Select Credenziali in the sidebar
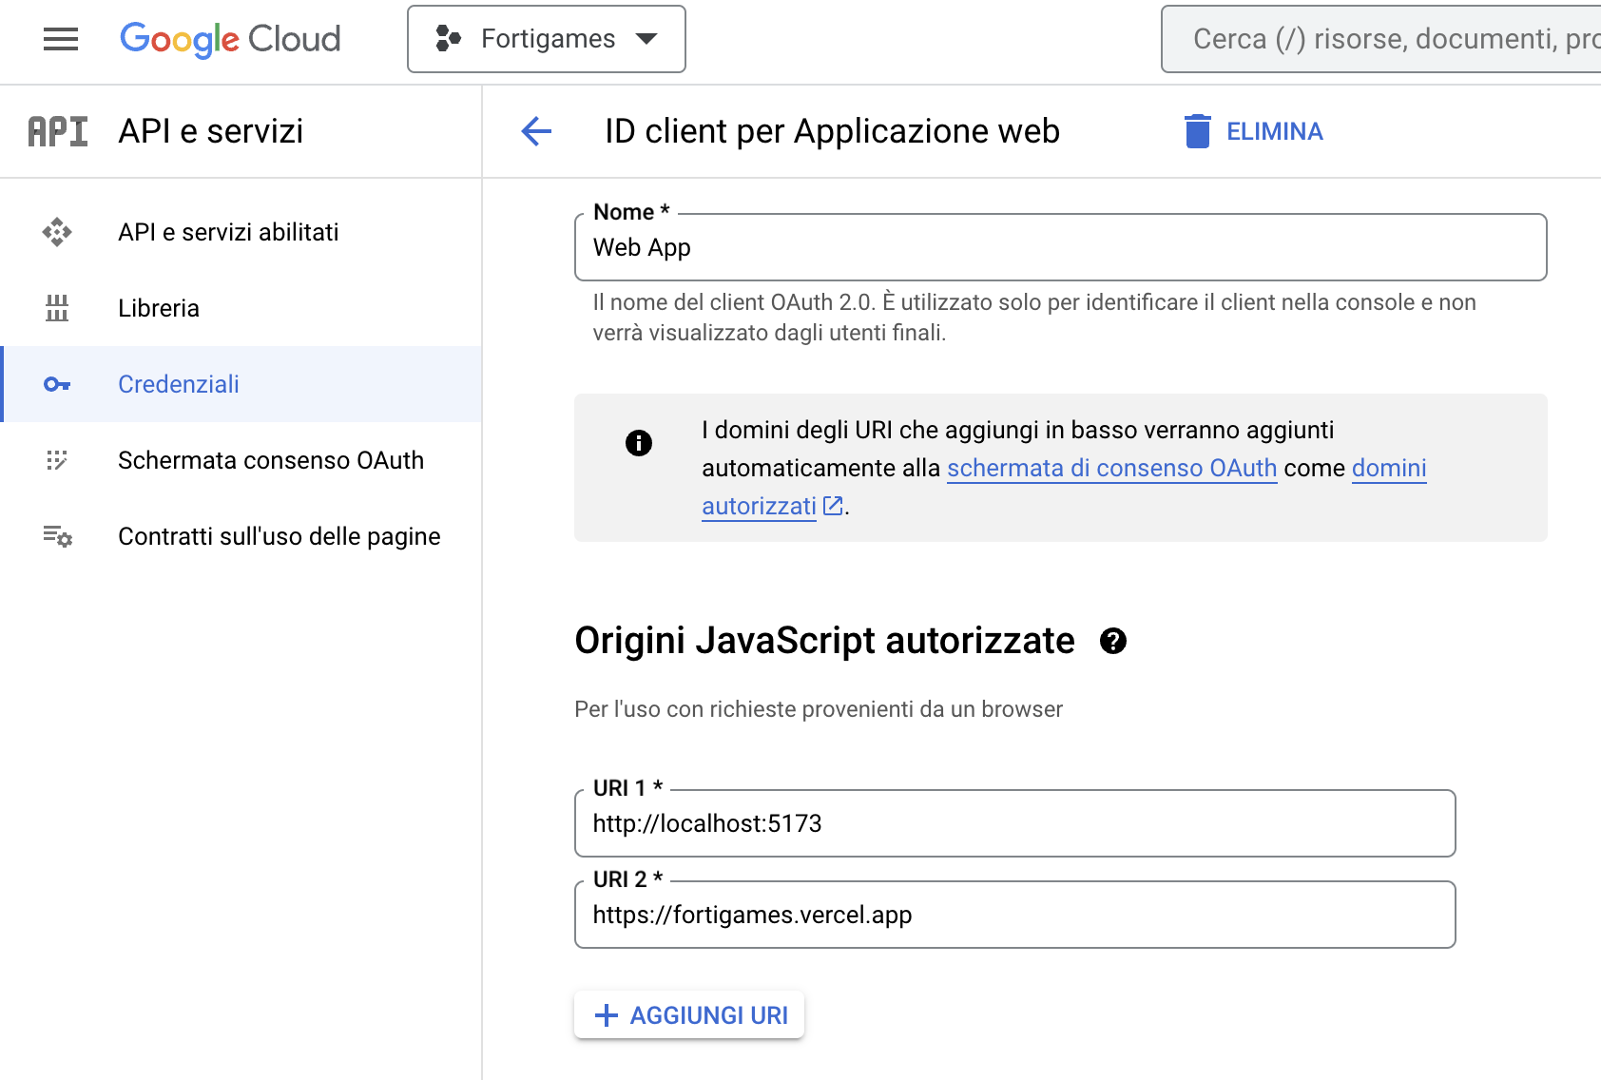1601x1080 pixels. pyautogui.click(x=241, y=384)
